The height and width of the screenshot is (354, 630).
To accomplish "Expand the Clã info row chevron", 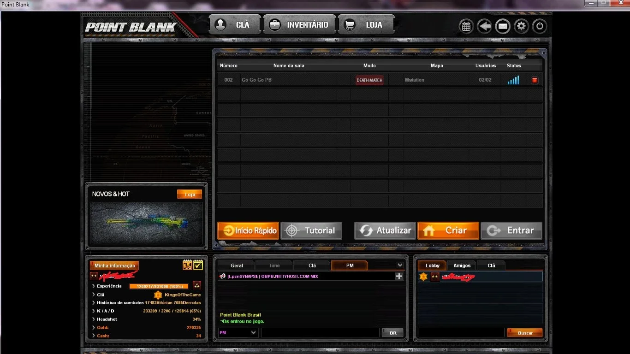I will point(93,295).
